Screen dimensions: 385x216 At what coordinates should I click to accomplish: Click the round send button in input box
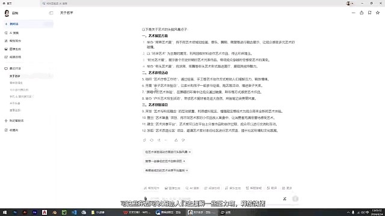click(x=295, y=199)
